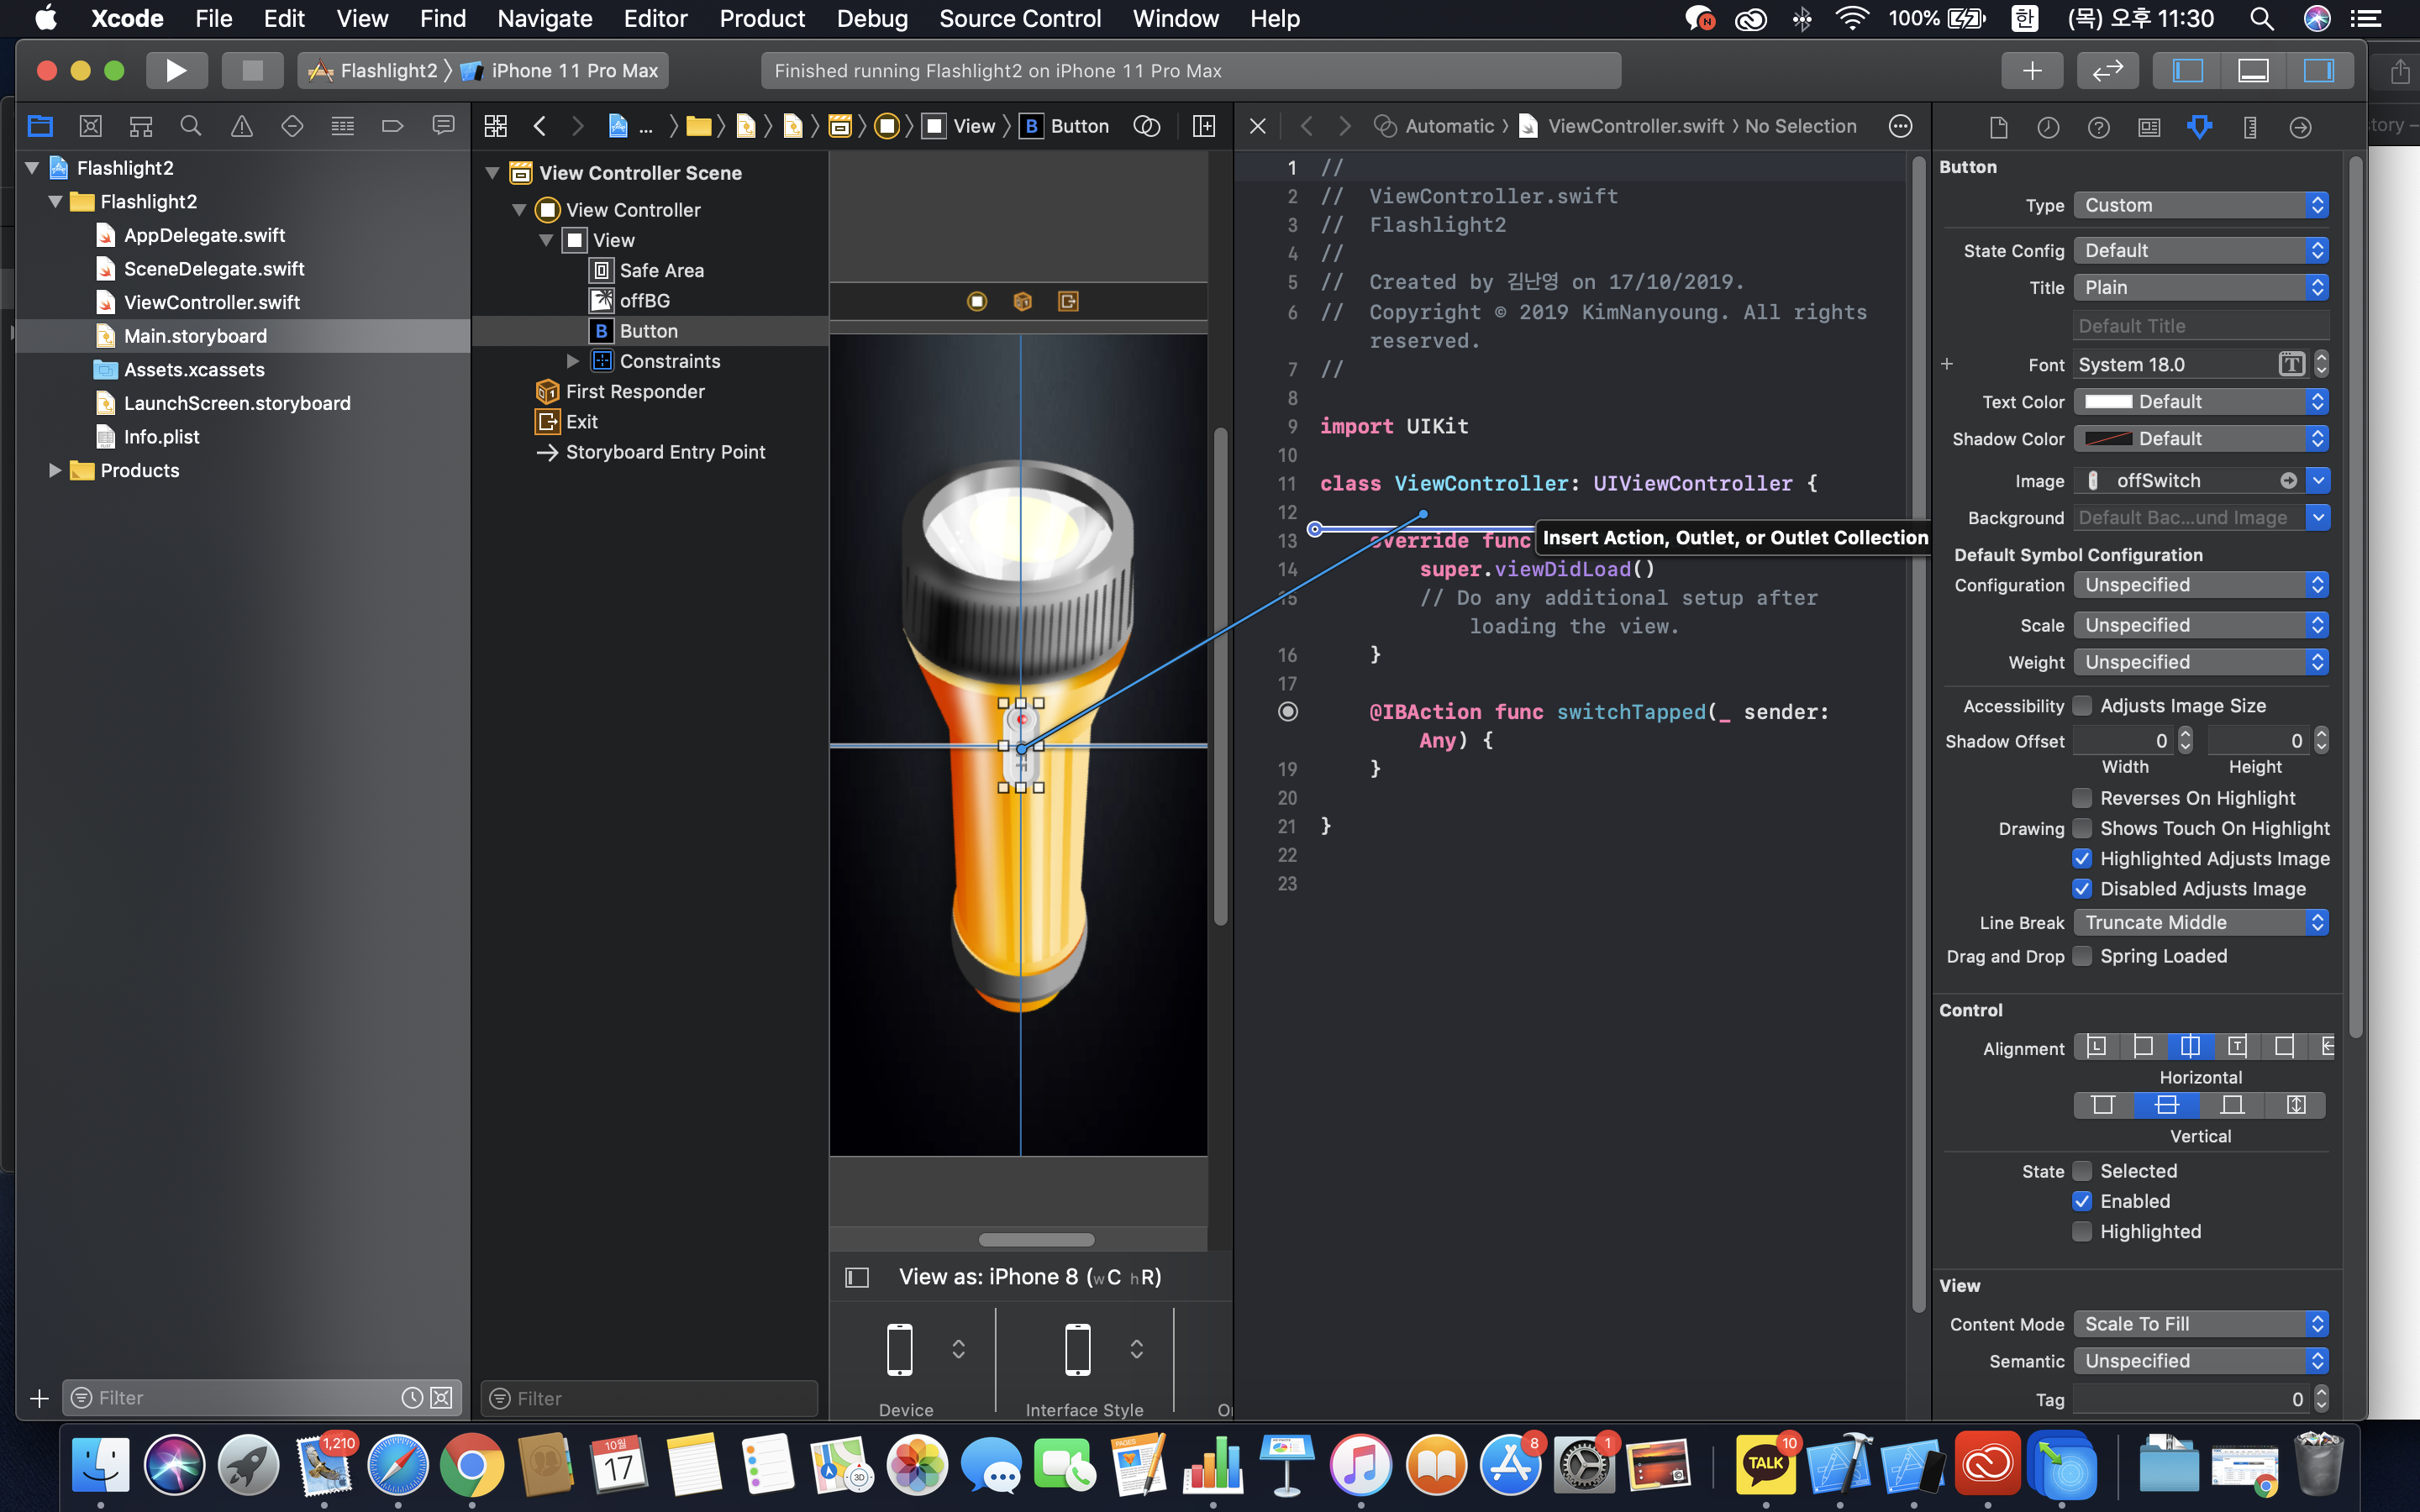
Task: Show the Identity inspector icon
Action: click(x=2149, y=127)
